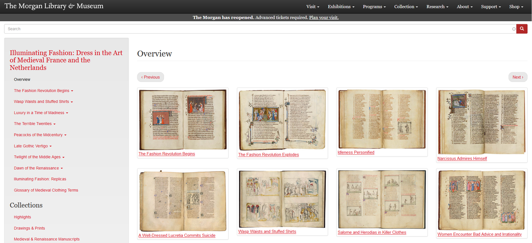Expand Luxury in a Time of Madness
532x243 pixels.
click(x=41, y=113)
